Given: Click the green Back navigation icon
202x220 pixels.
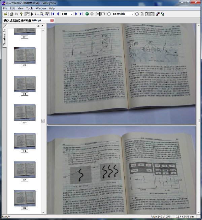Looking at the screenshot, I should pos(87,14).
